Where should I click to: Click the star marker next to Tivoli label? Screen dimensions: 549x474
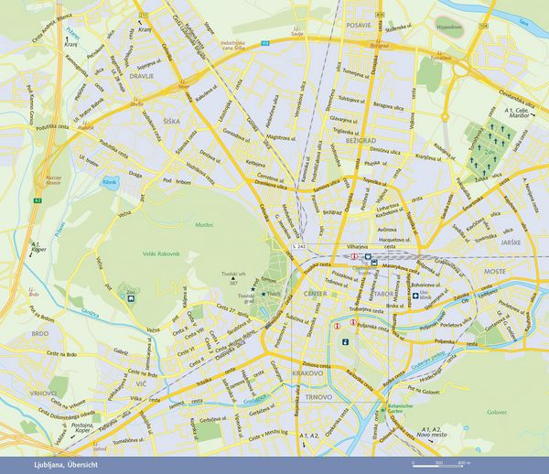264,294
